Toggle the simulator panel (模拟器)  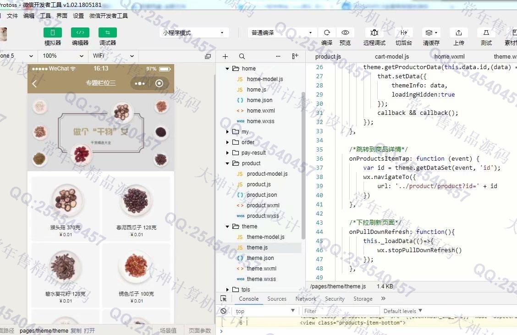click(x=52, y=32)
